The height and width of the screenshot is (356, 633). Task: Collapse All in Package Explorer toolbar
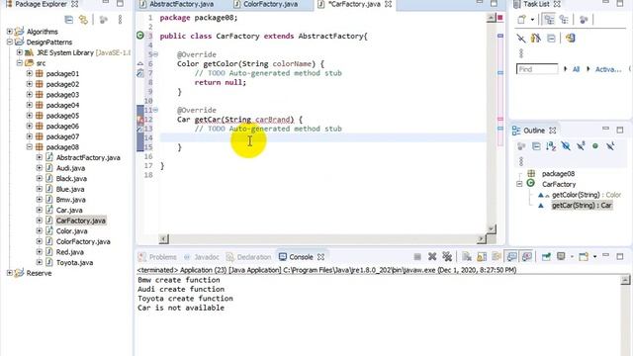tap(68, 20)
